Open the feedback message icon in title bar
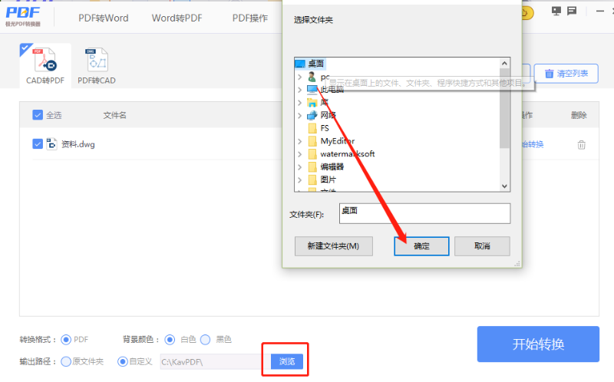Screen dimensions: 614x382 pos(572,11)
